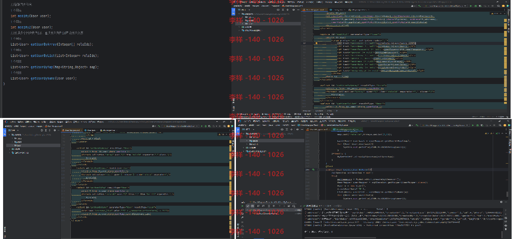Expand the .idea folder in top-right Project tree

pos(242,17)
